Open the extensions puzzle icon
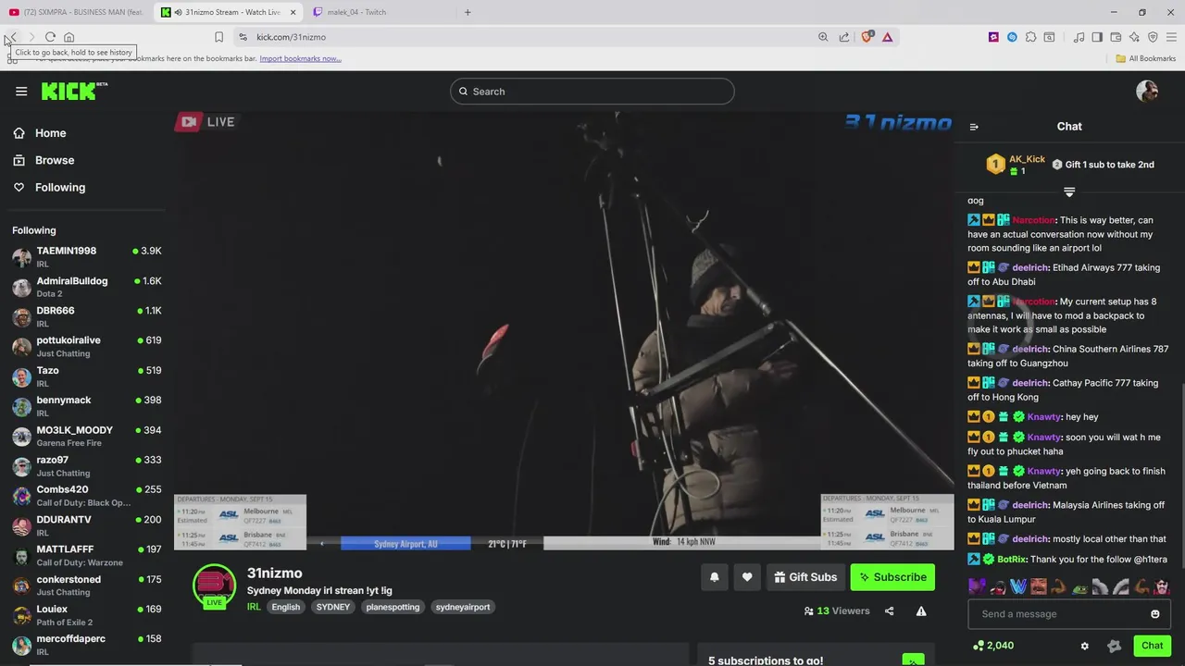 point(1030,37)
